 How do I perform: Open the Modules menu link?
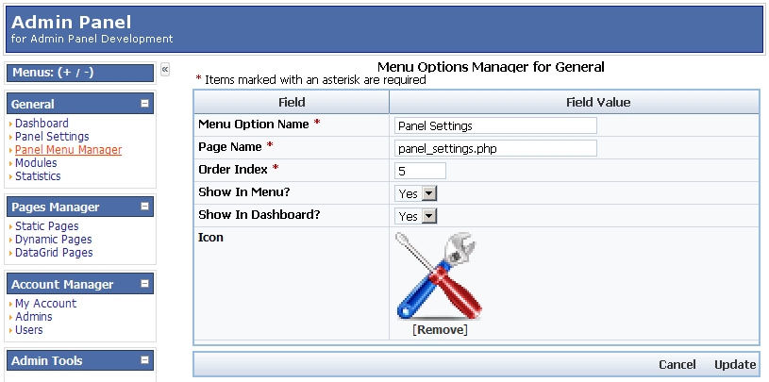pos(36,163)
